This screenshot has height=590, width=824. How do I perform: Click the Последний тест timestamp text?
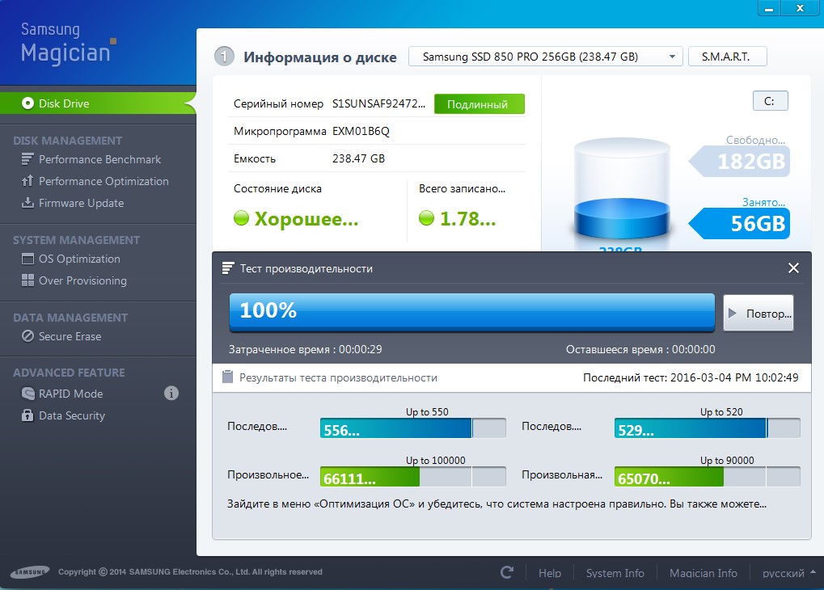point(691,377)
